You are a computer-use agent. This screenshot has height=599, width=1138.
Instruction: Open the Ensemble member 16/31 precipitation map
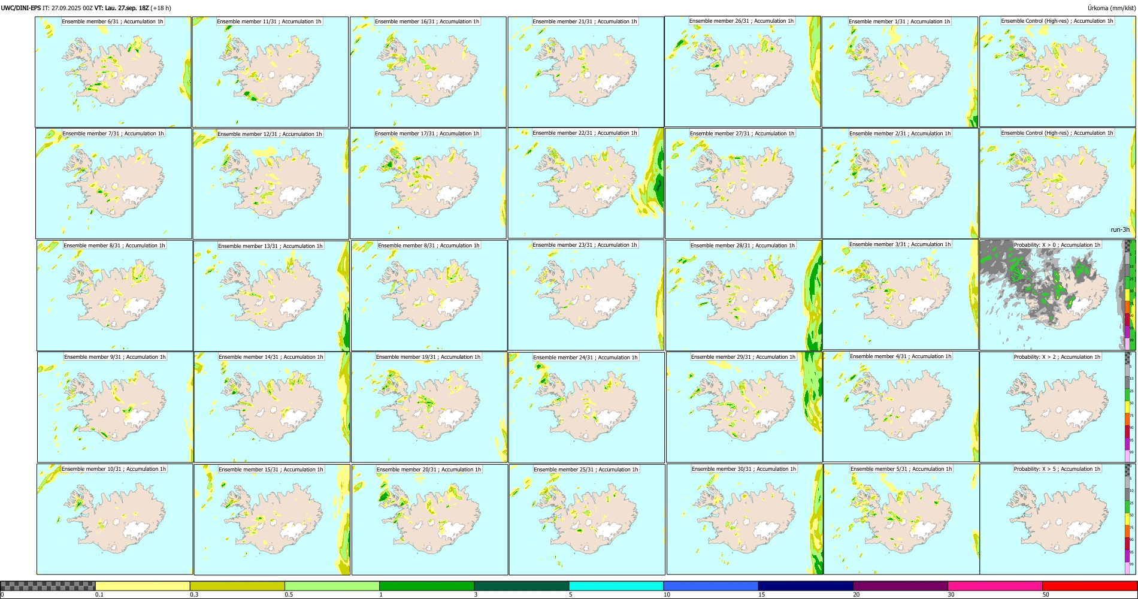pyautogui.click(x=428, y=72)
